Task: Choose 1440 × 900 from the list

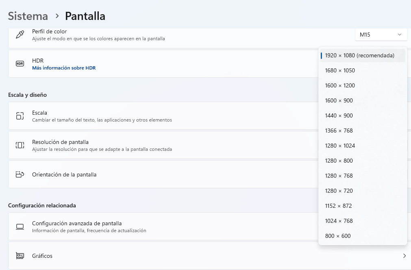Action: coord(363,115)
